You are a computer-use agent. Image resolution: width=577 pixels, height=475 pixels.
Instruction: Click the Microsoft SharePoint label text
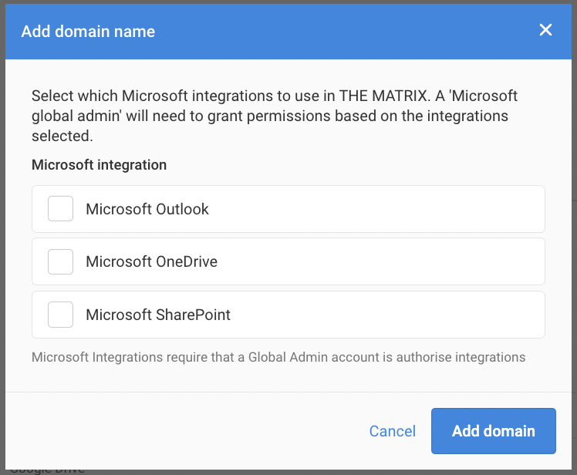158,315
